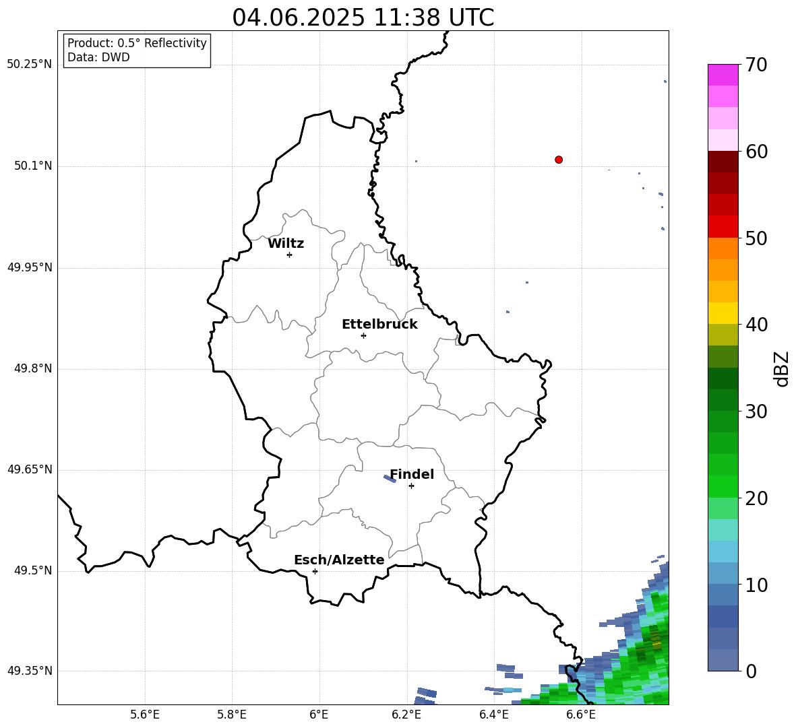Click the 5.8°E longitude label

pyautogui.click(x=232, y=715)
